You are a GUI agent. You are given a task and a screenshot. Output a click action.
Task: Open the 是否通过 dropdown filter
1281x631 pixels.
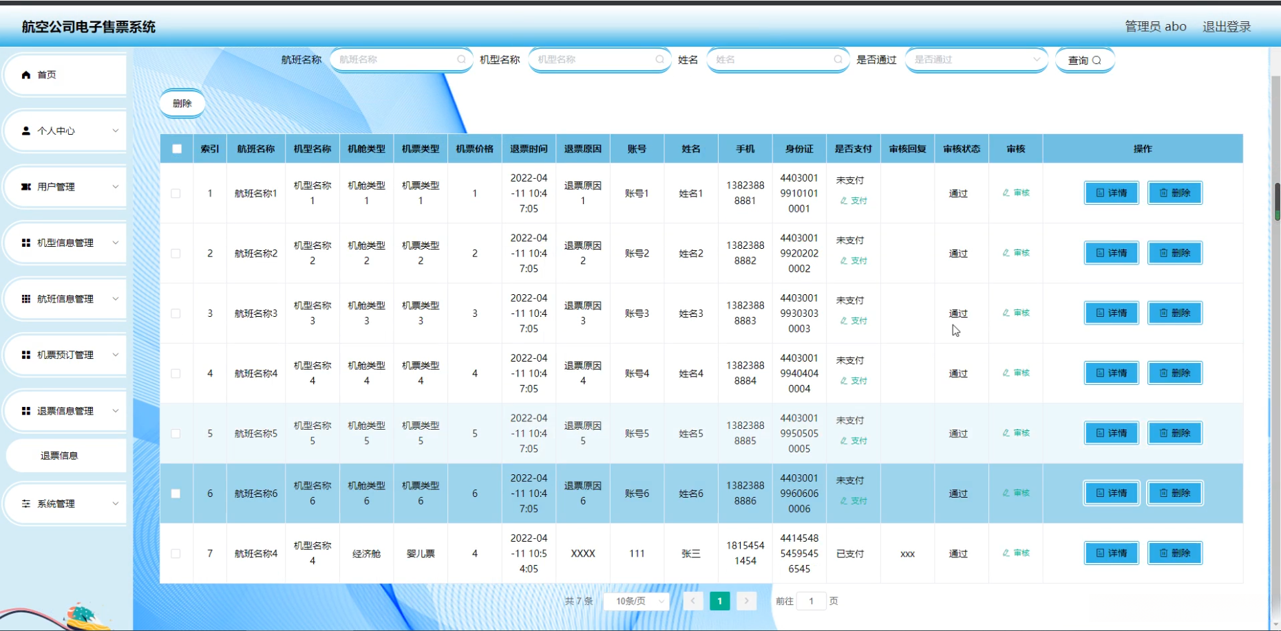point(975,60)
